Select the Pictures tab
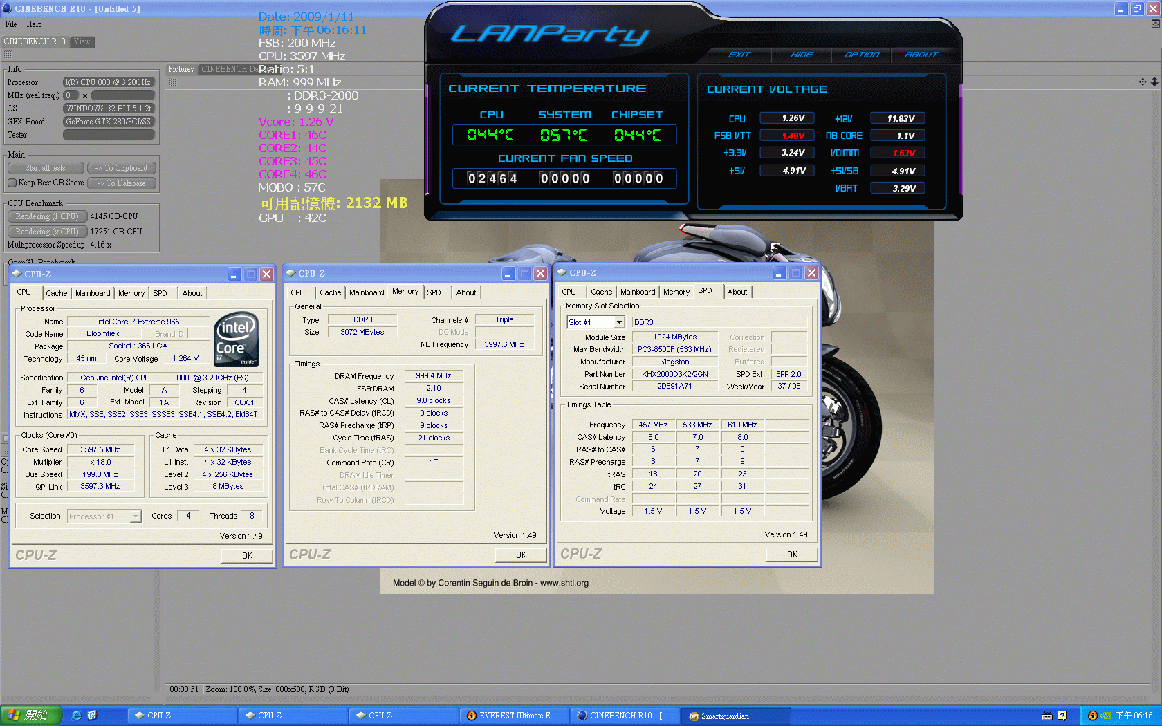1162x726 pixels. (181, 69)
